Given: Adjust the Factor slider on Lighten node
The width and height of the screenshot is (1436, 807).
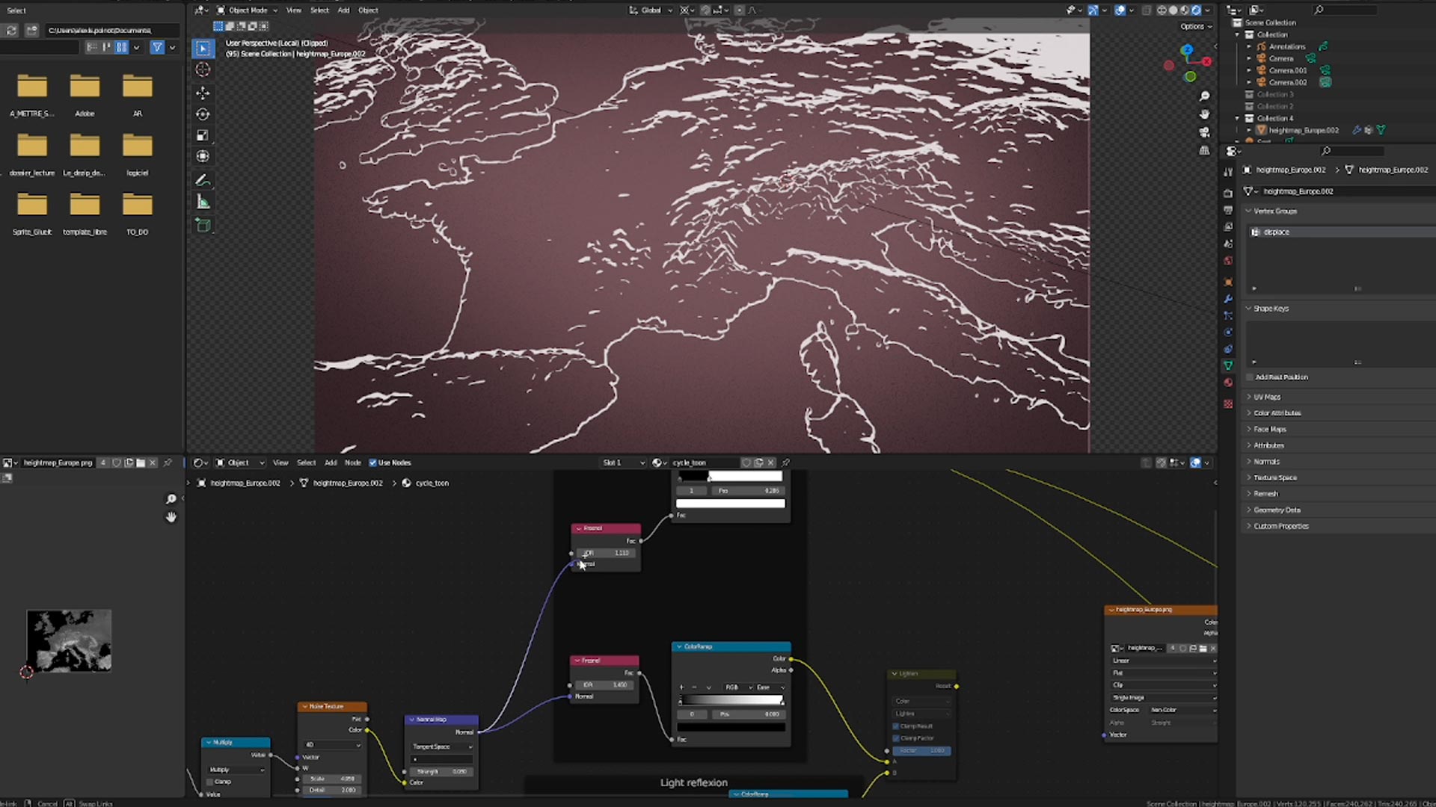Looking at the screenshot, I should pos(921,751).
